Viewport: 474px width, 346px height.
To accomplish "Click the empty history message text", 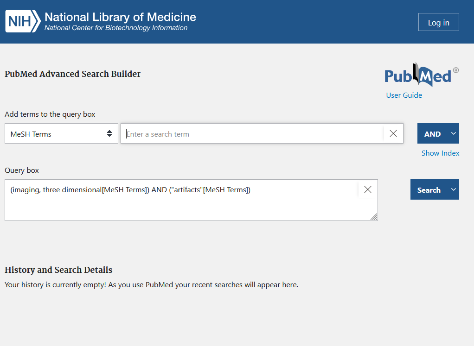I will coord(152,285).
